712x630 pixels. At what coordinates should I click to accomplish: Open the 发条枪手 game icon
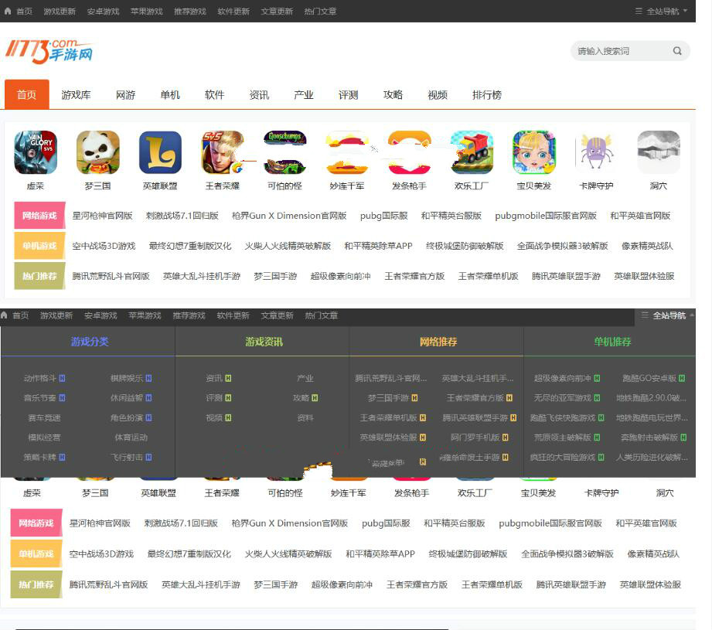409,152
